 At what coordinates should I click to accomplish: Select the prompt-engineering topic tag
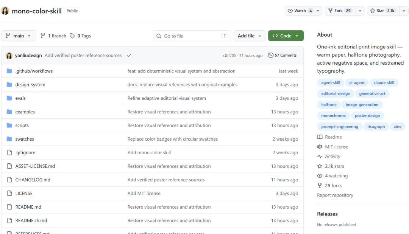point(340,127)
